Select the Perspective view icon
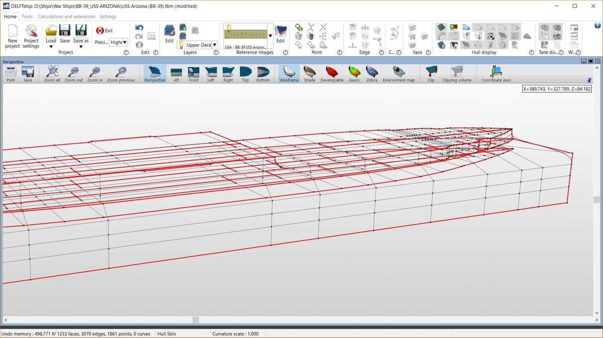The width and height of the screenshot is (603, 338). [155, 73]
